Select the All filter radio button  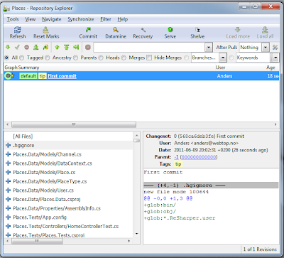[x=6, y=58]
